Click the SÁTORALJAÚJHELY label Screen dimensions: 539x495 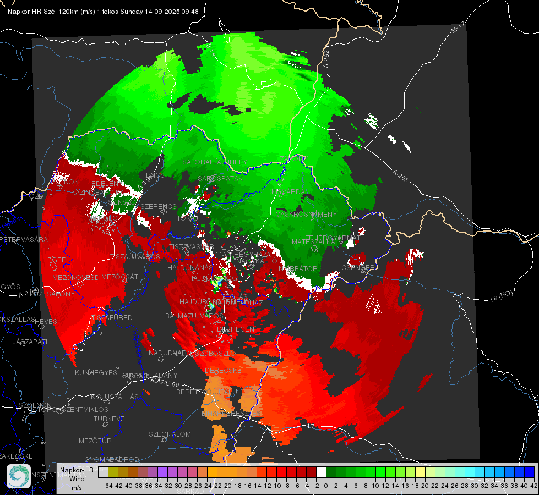pyautogui.click(x=215, y=162)
